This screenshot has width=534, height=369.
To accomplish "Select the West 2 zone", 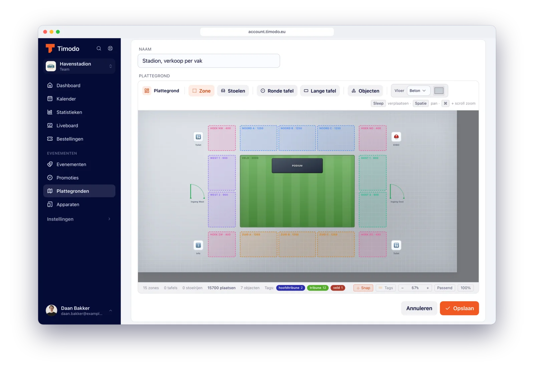I will pos(222,210).
